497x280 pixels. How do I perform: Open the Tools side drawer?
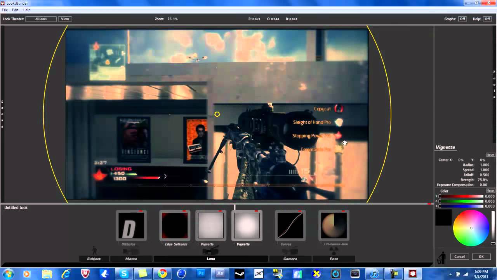pyautogui.click(x=494, y=84)
